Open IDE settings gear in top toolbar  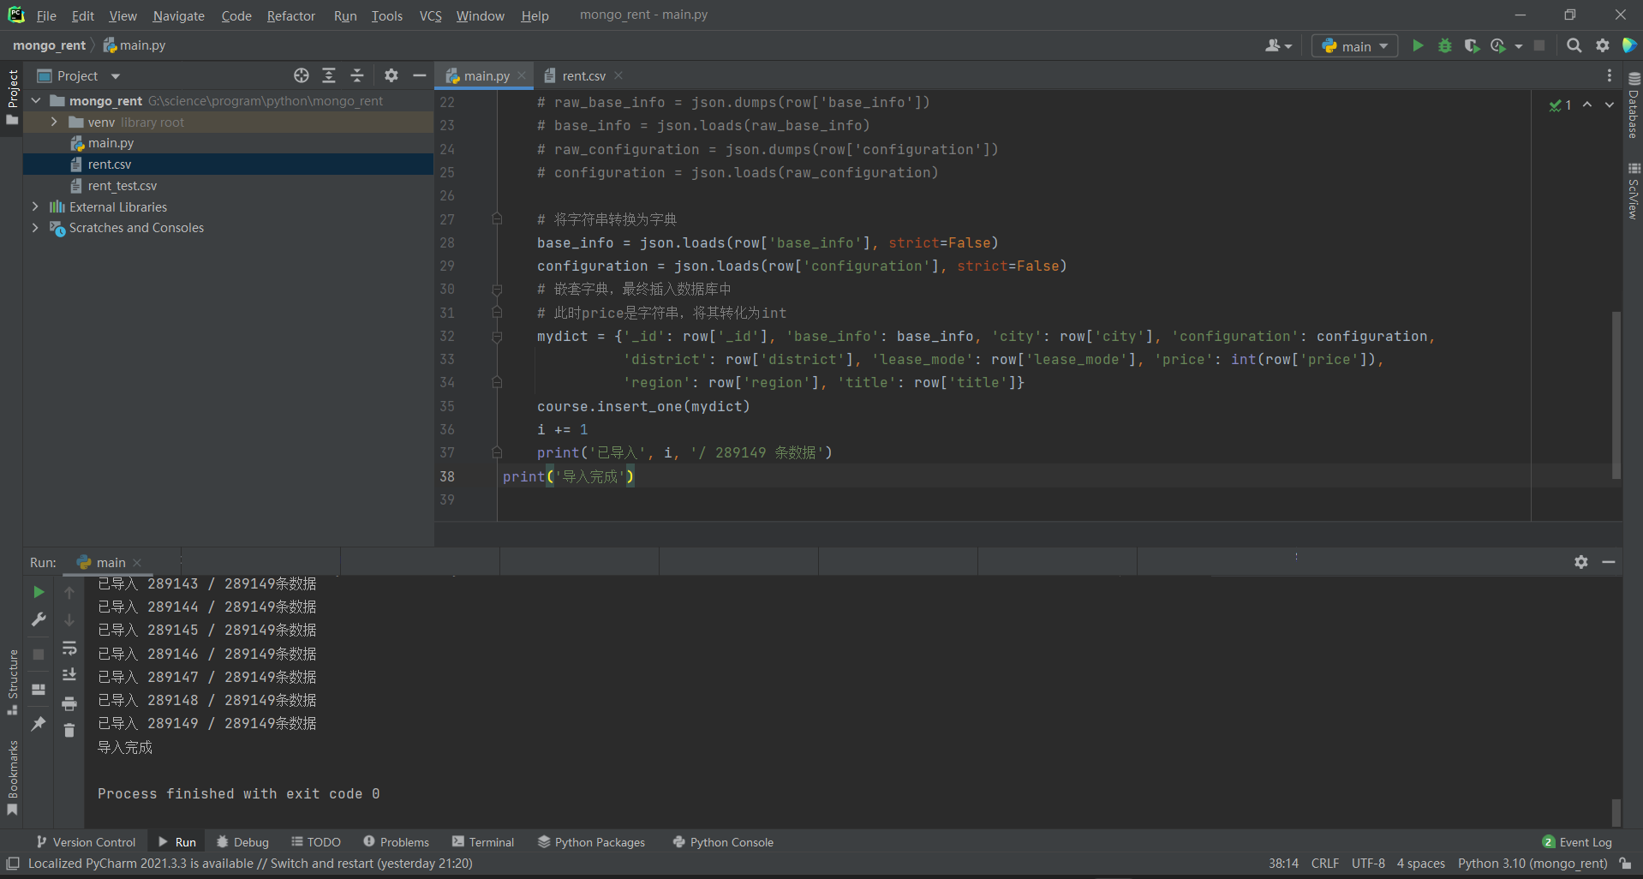tap(1602, 45)
